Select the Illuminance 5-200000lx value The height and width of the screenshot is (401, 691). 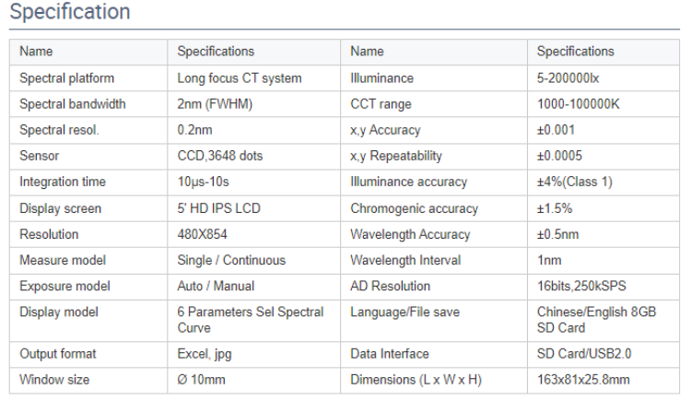(568, 78)
